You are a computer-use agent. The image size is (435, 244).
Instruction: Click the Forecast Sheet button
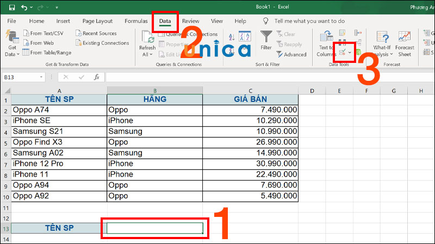(405, 44)
